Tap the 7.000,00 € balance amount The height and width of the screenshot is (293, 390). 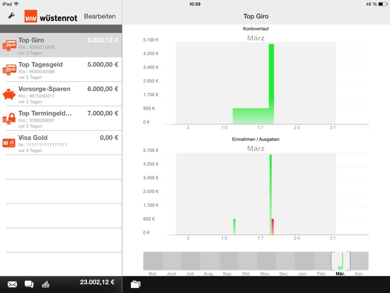pyautogui.click(x=103, y=113)
